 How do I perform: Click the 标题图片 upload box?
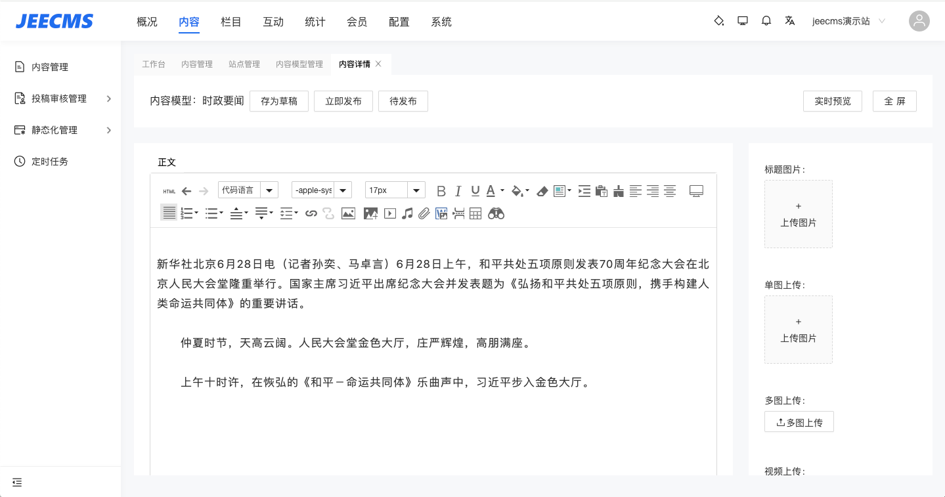click(798, 214)
